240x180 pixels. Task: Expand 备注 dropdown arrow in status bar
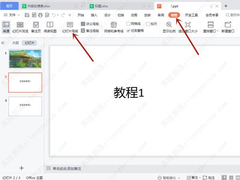click(x=200, y=178)
